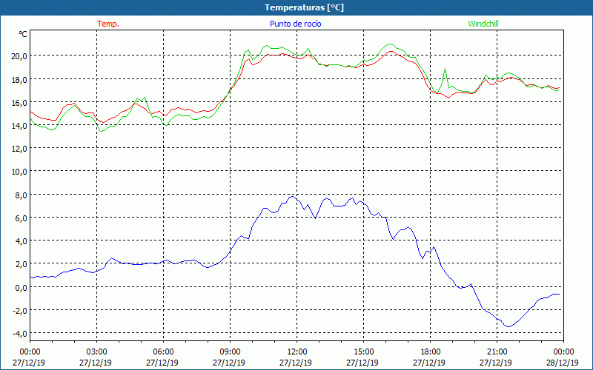Click the '21:00' time axis label
This screenshot has height=370, width=593.
click(x=497, y=352)
